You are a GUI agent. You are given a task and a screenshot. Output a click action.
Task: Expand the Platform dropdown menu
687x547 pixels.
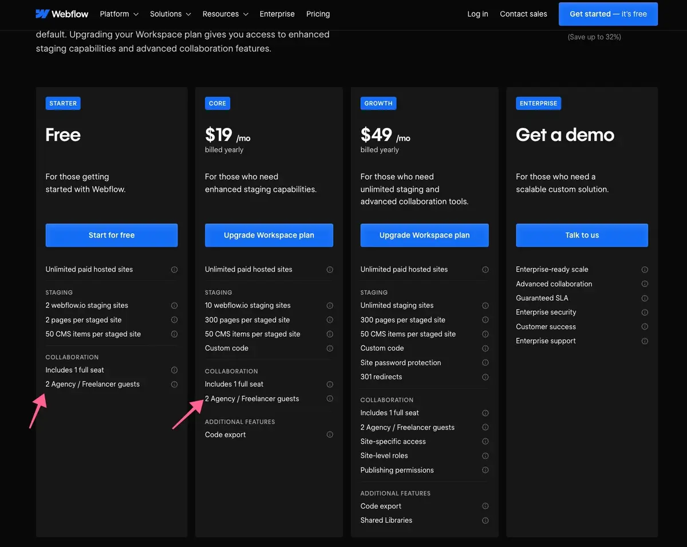[119, 14]
